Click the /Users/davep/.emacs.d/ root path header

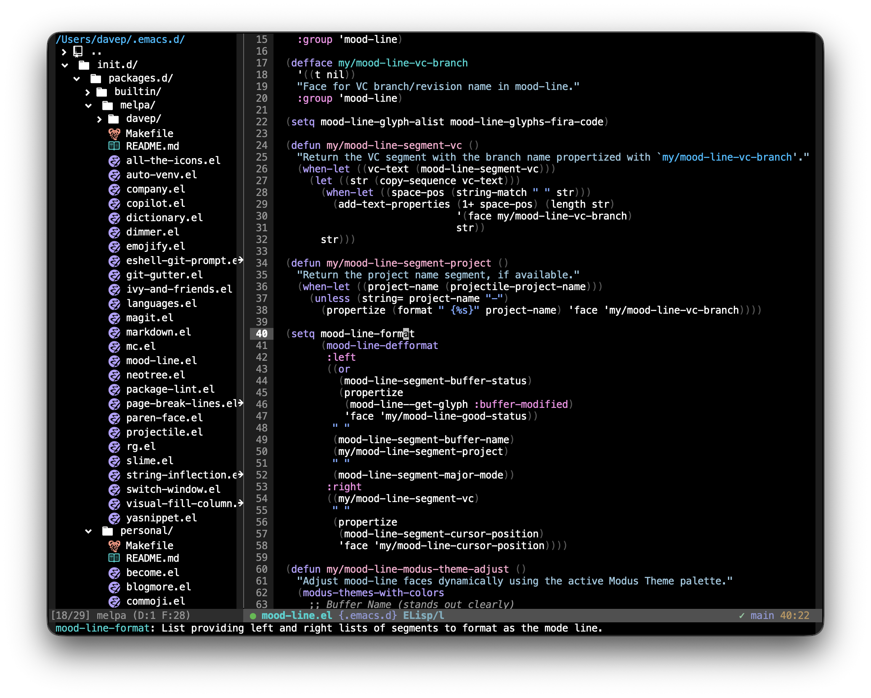click(x=120, y=40)
